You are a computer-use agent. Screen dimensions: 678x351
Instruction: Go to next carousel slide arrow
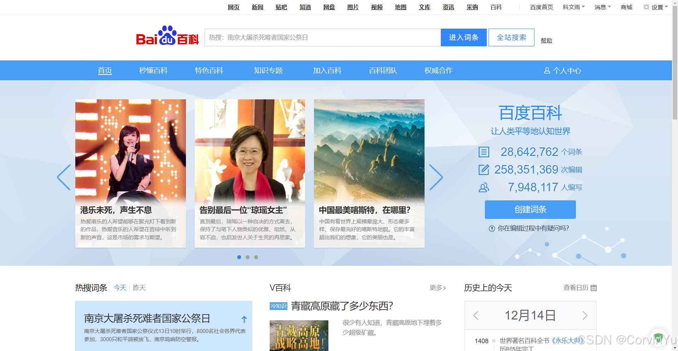click(x=436, y=177)
